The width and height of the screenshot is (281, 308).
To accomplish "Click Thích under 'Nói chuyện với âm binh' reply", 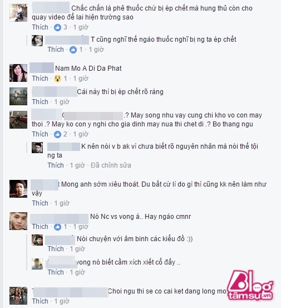I will pos(56,249).
